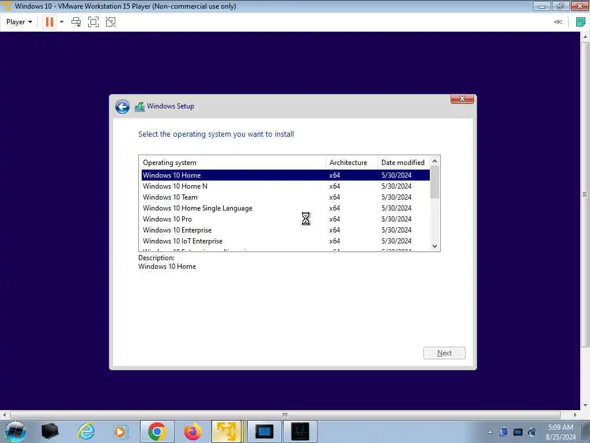Select Windows 10 Home edition

(x=286, y=175)
